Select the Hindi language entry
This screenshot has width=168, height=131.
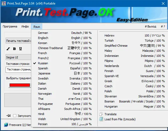click(x=65, y=114)
